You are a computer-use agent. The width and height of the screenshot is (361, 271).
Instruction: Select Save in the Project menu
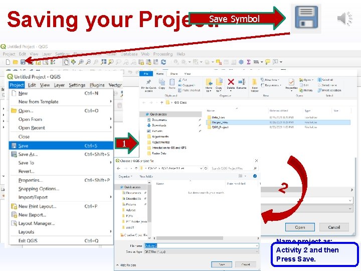[61, 146]
